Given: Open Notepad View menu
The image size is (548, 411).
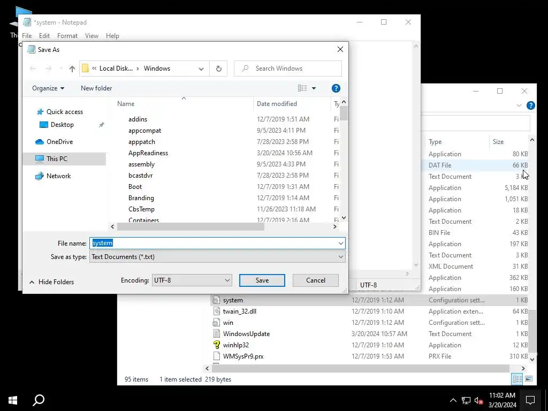Looking at the screenshot, I should (x=92, y=36).
